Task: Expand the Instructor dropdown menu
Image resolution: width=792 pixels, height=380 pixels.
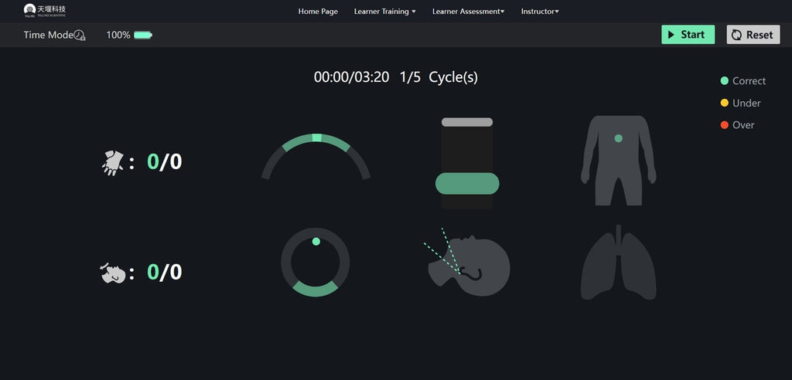Action: click(x=540, y=12)
